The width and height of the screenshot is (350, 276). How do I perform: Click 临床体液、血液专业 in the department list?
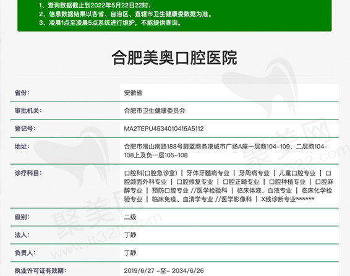tap(264, 190)
